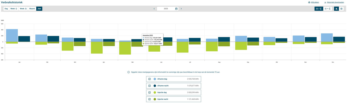Select combined day+night display (sun + moon)
The image size is (352, 104).
(328, 9)
